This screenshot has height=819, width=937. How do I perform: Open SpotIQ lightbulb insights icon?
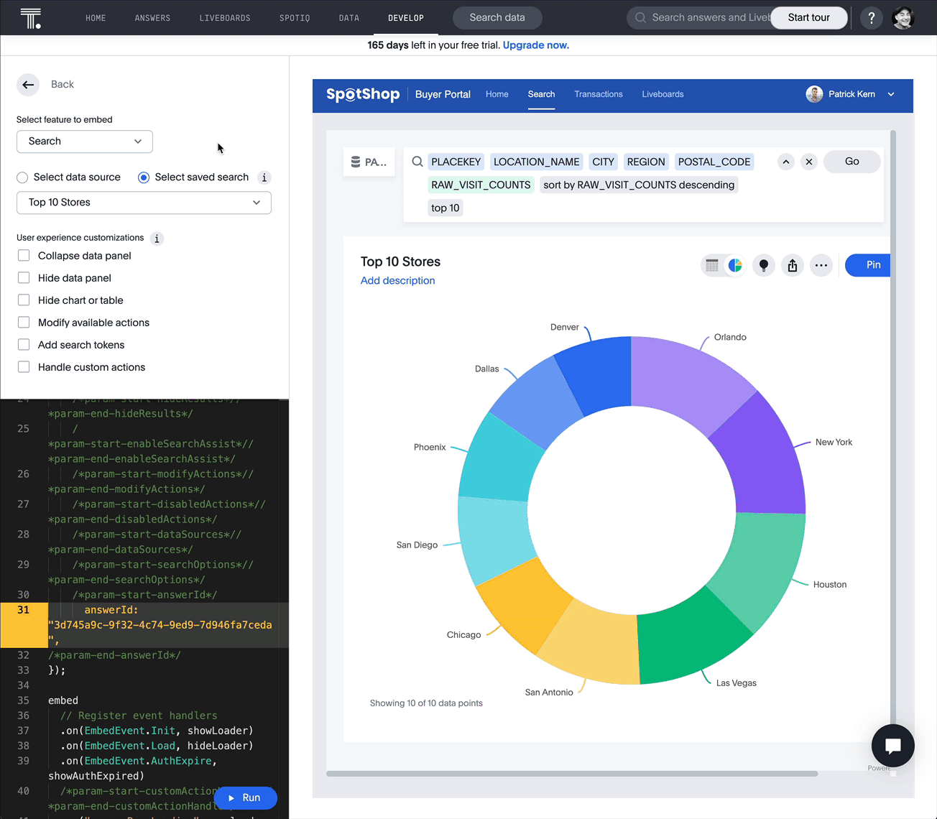point(763,265)
